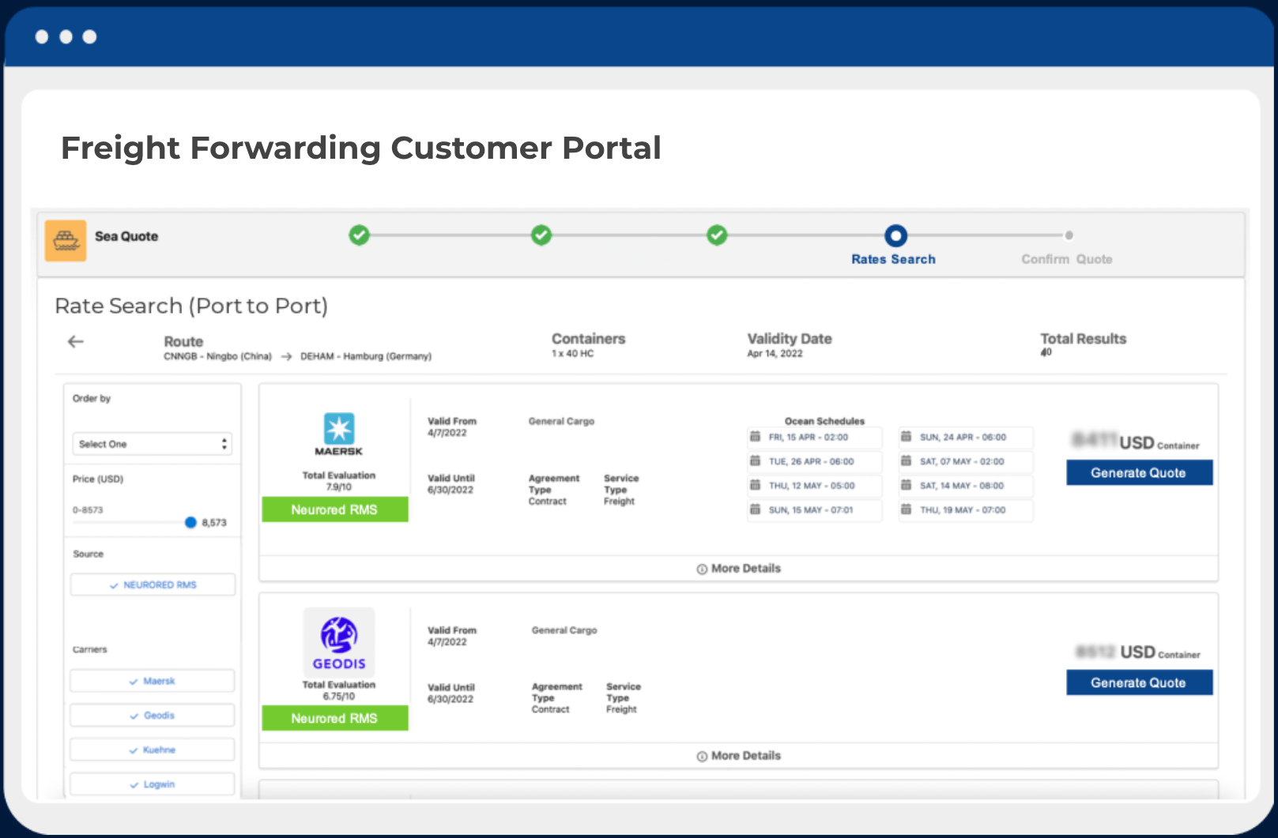Select the SUN, 24 APR - 06:00 schedule

click(965, 437)
